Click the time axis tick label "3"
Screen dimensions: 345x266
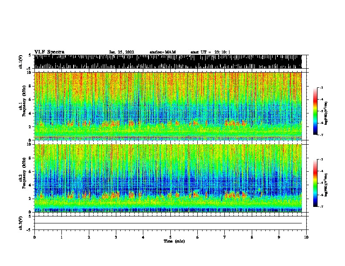click(x=116, y=237)
